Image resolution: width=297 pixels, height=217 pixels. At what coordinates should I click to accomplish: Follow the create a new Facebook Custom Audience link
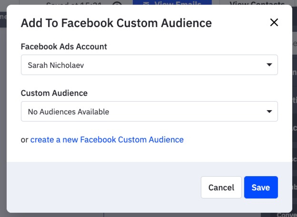107,140
